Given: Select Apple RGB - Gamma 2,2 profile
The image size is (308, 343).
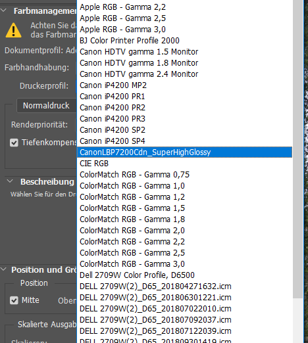Looking at the screenshot, I should (x=185, y=7).
